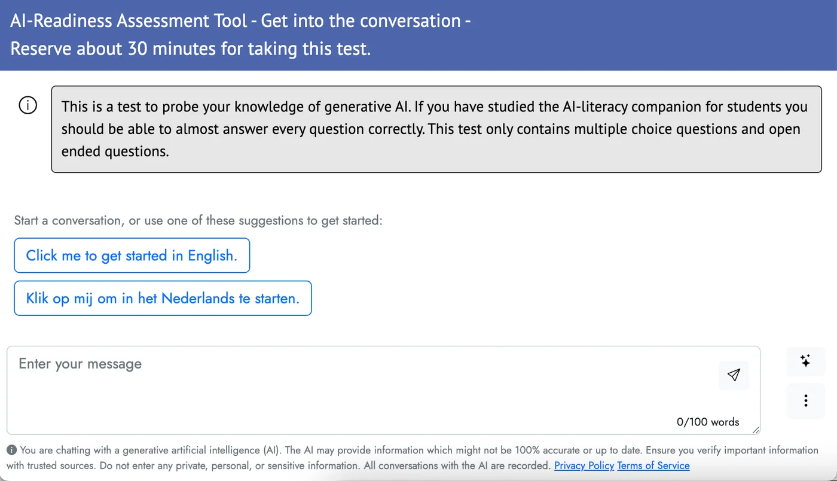Choose the Dutch start suggestion 'Klik op mij'
This screenshot has width=837, height=481.
point(163,298)
